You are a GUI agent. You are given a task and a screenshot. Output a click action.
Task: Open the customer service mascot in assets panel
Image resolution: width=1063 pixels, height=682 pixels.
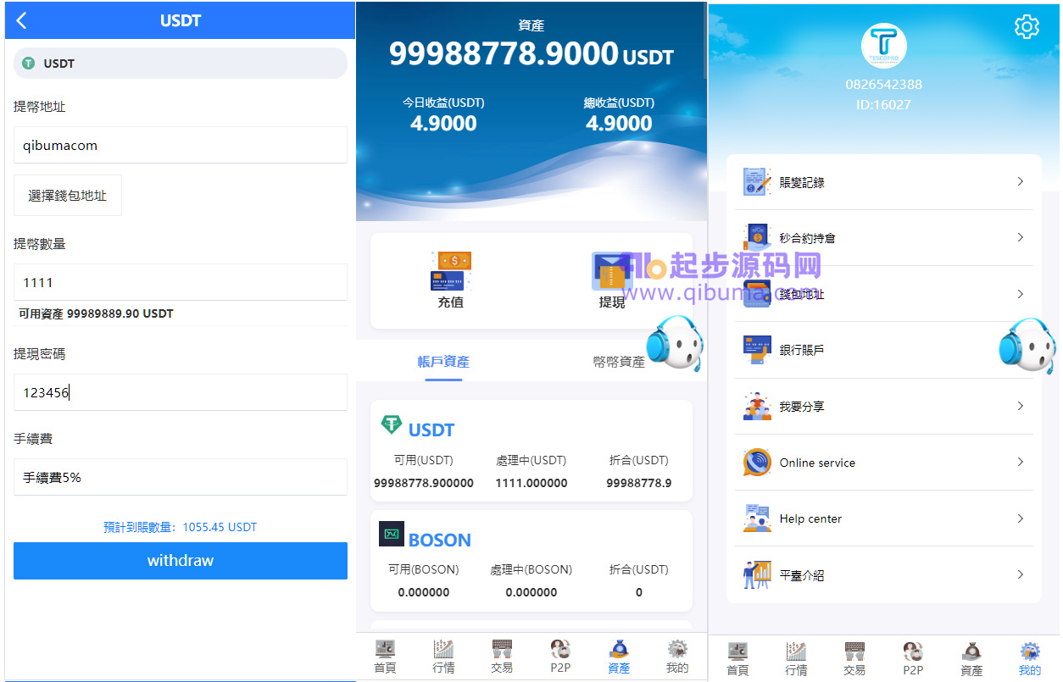675,343
